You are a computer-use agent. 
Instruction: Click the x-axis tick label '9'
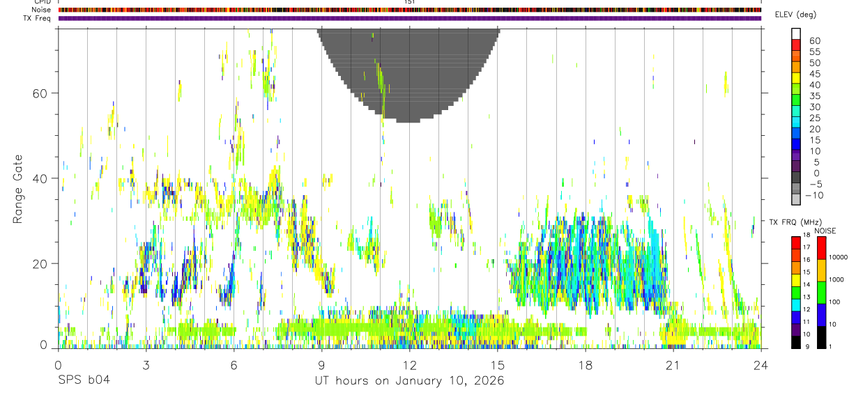tap(321, 365)
